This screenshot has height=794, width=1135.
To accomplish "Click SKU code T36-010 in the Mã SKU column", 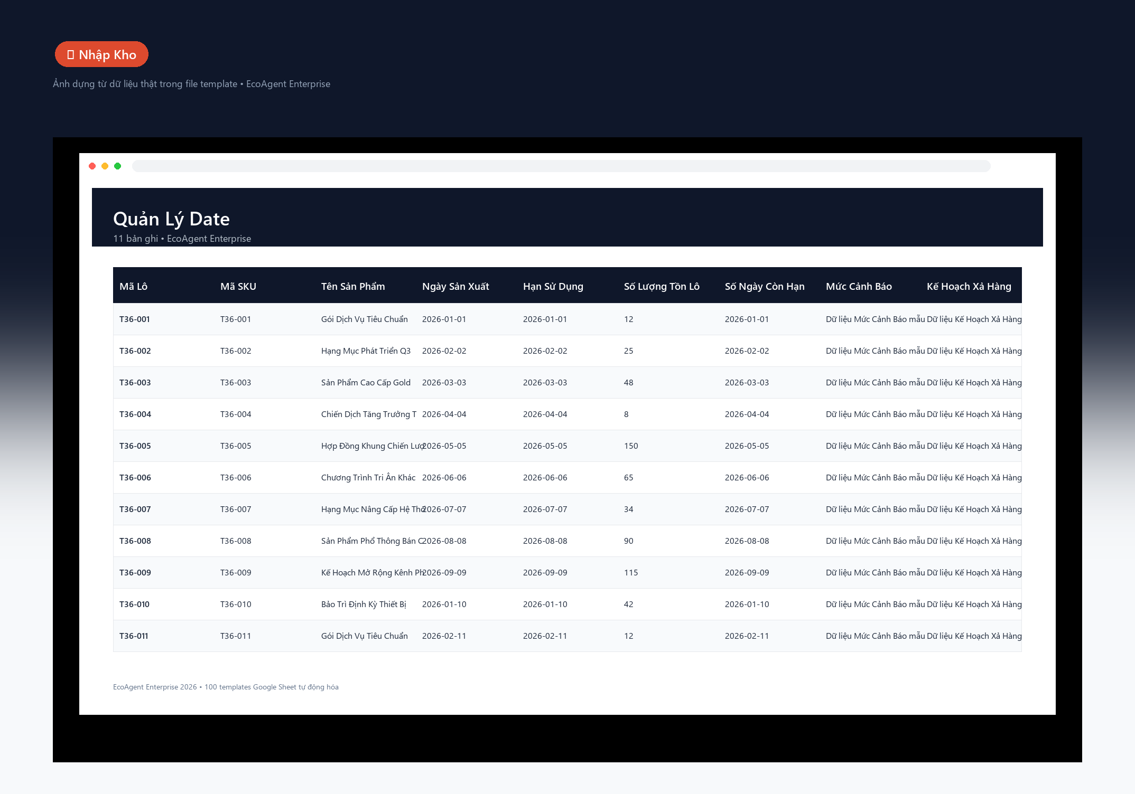I will (236, 604).
